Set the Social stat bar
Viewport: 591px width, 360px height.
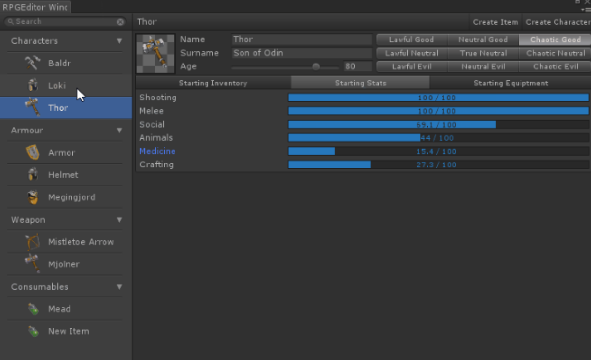click(x=438, y=124)
